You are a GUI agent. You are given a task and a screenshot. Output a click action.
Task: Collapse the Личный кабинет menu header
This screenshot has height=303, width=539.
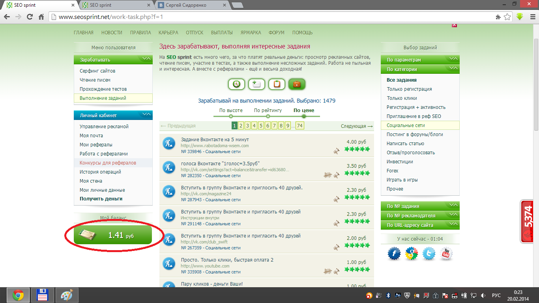[x=113, y=115]
